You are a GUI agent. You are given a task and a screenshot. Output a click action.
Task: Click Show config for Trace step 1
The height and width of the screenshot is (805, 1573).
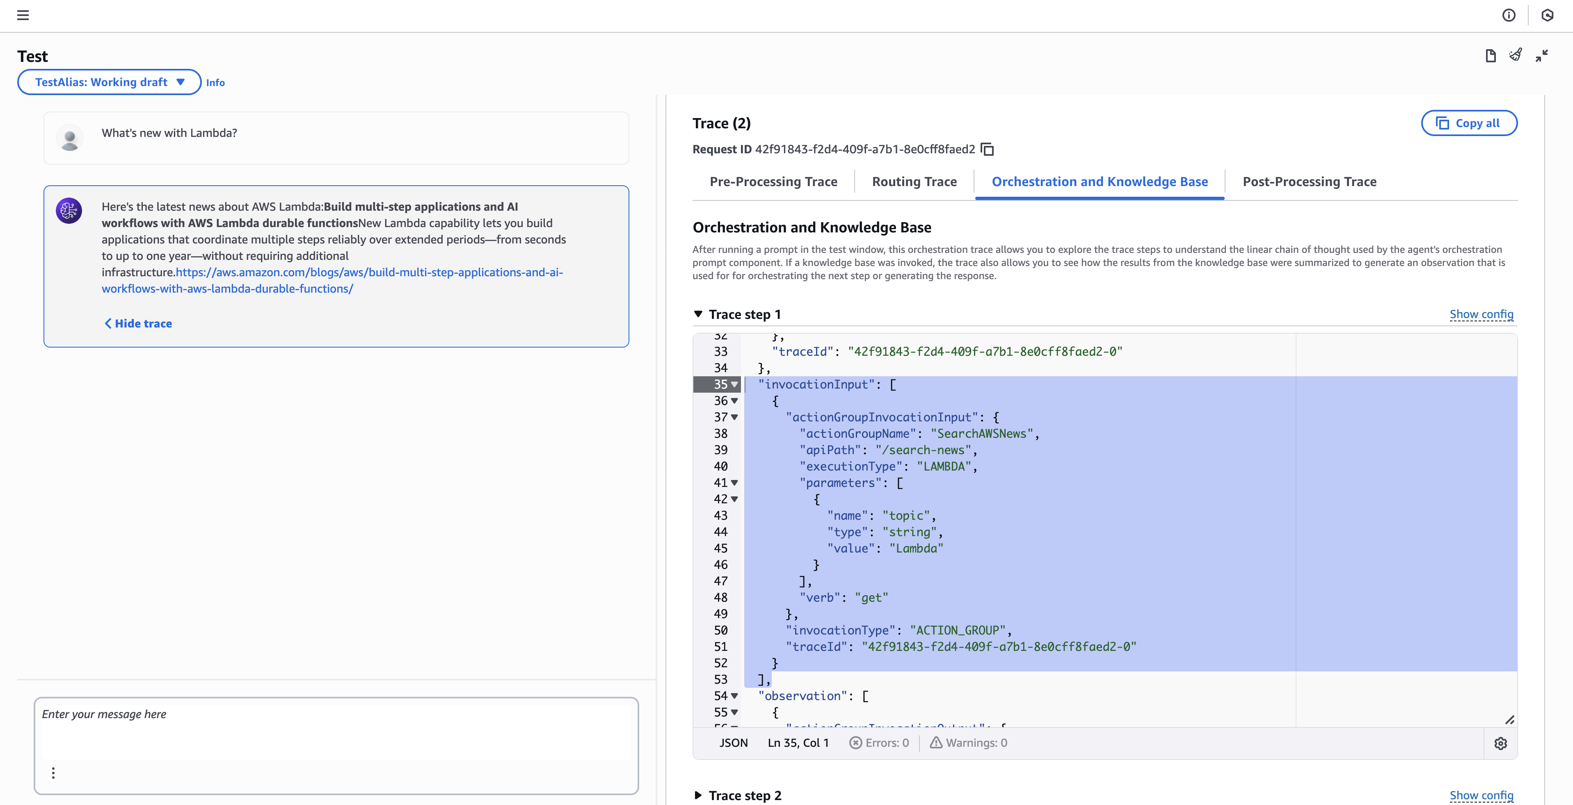(1481, 314)
